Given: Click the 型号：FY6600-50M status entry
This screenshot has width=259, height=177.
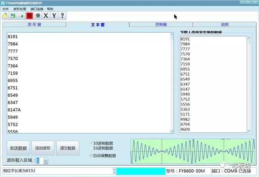Looking at the screenshot, I should pos(185,171).
